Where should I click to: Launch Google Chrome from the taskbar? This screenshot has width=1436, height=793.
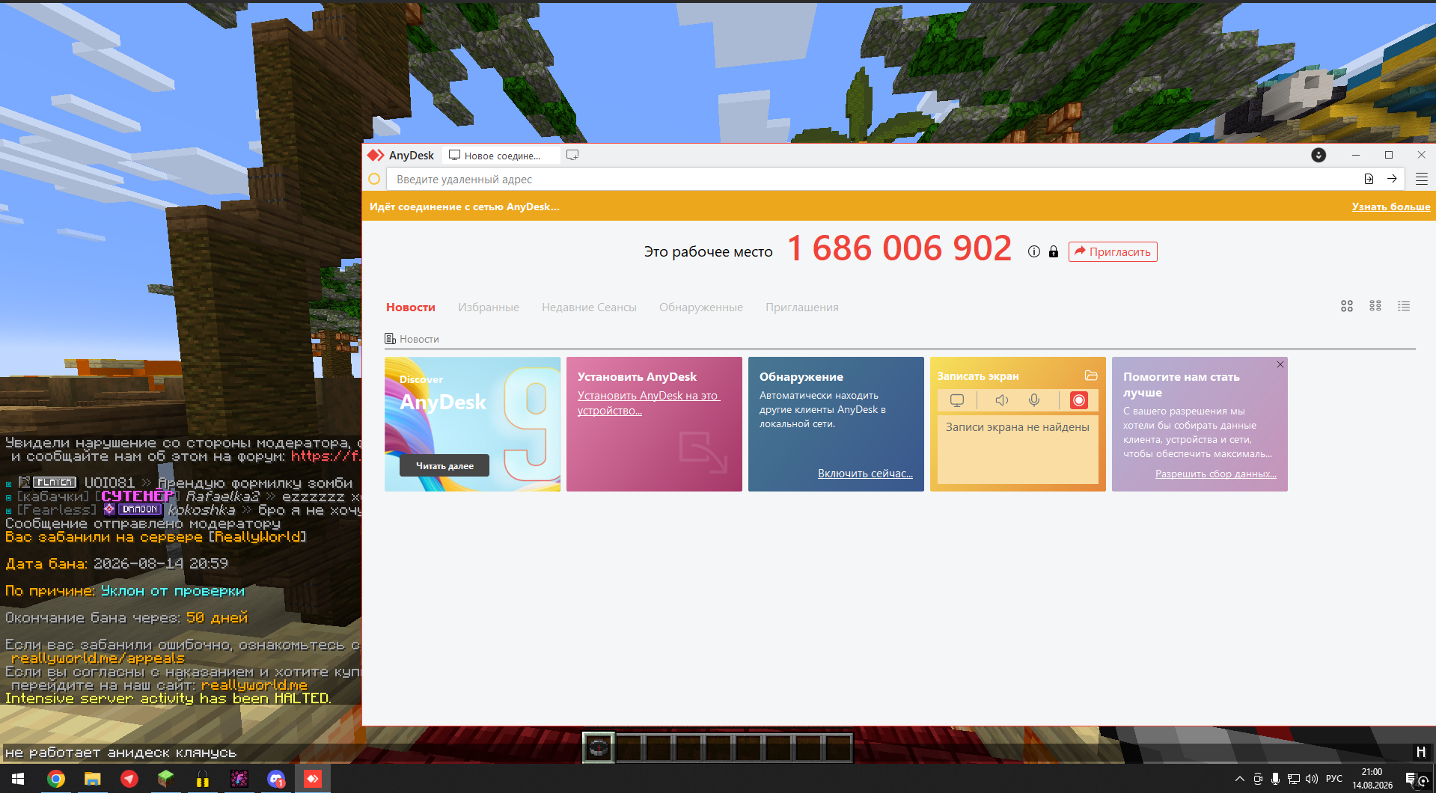pos(56,779)
